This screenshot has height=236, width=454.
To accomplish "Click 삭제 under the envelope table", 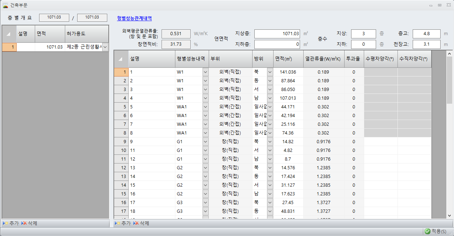I will click(x=141, y=223).
